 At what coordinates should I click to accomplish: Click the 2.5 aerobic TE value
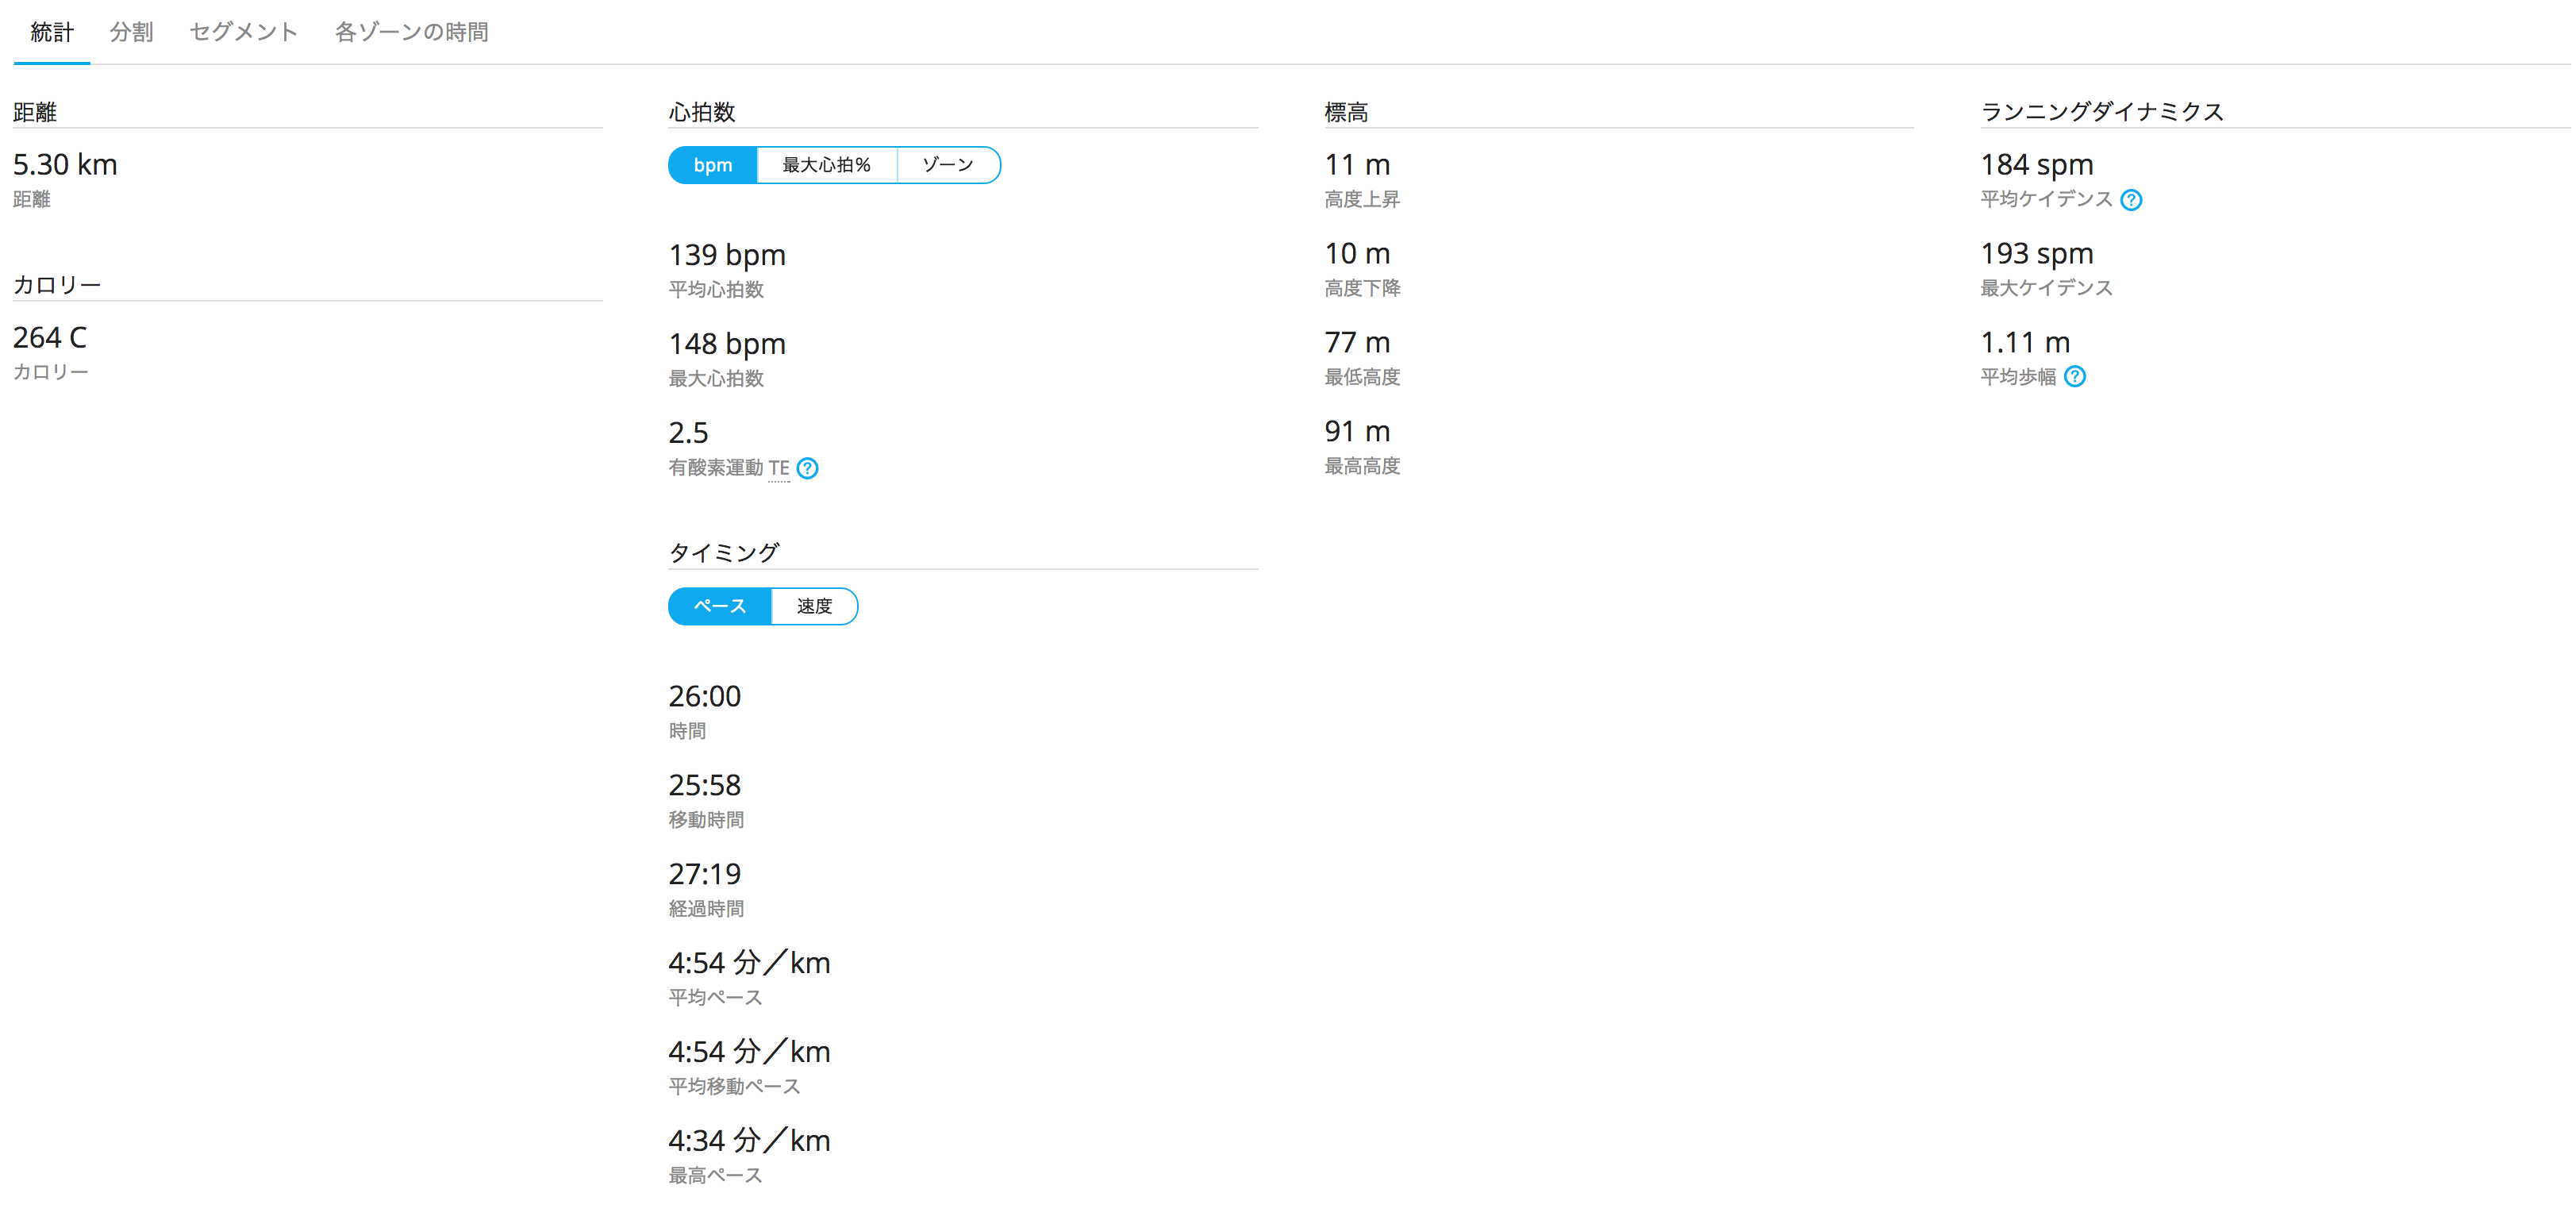tap(688, 433)
